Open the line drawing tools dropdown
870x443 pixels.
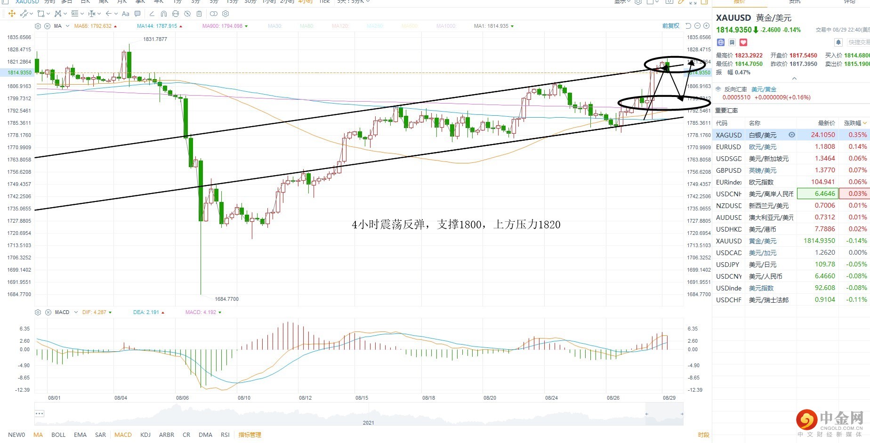click(32, 14)
